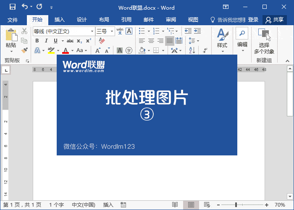
Task: Open the underline style dropdown arrow
Action: [63, 41]
